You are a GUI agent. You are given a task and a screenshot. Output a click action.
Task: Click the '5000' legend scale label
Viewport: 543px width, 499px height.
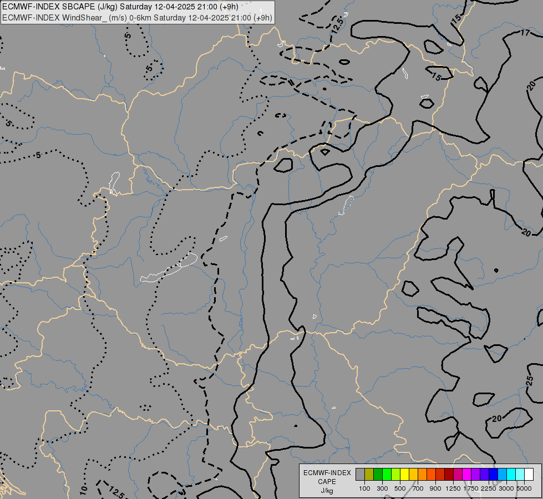click(x=524, y=488)
